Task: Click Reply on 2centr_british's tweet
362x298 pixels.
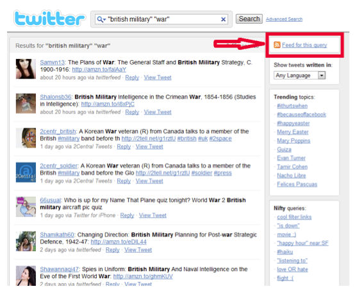Action: (x=124, y=147)
